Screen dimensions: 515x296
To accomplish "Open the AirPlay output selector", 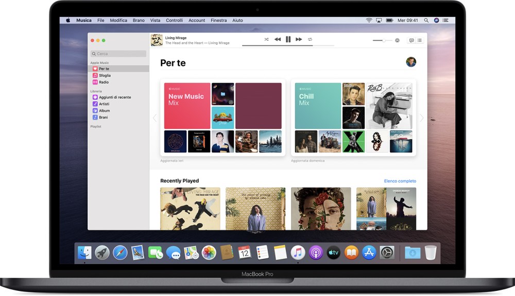I will click(x=397, y=40).
